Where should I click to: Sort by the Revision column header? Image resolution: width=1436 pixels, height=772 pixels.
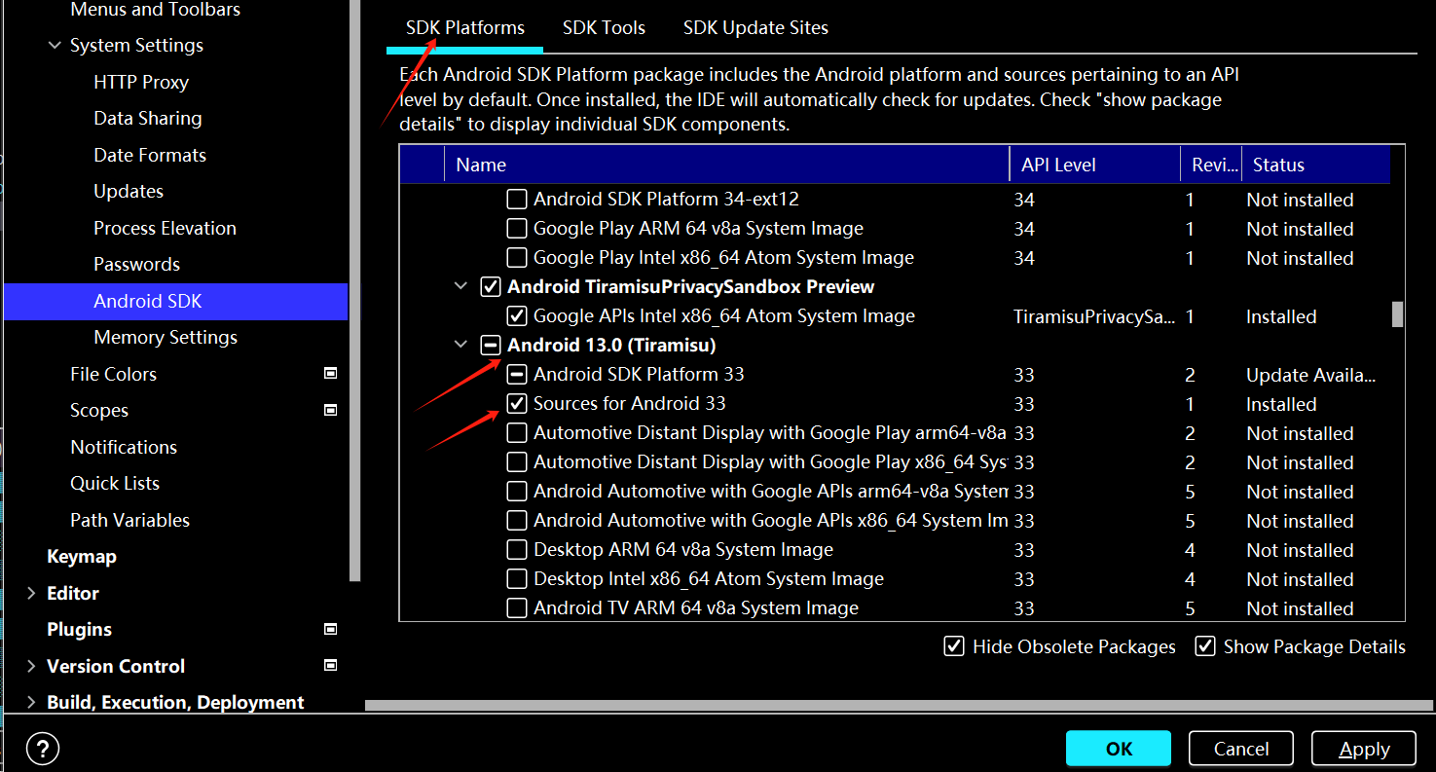pos(1212,165)
